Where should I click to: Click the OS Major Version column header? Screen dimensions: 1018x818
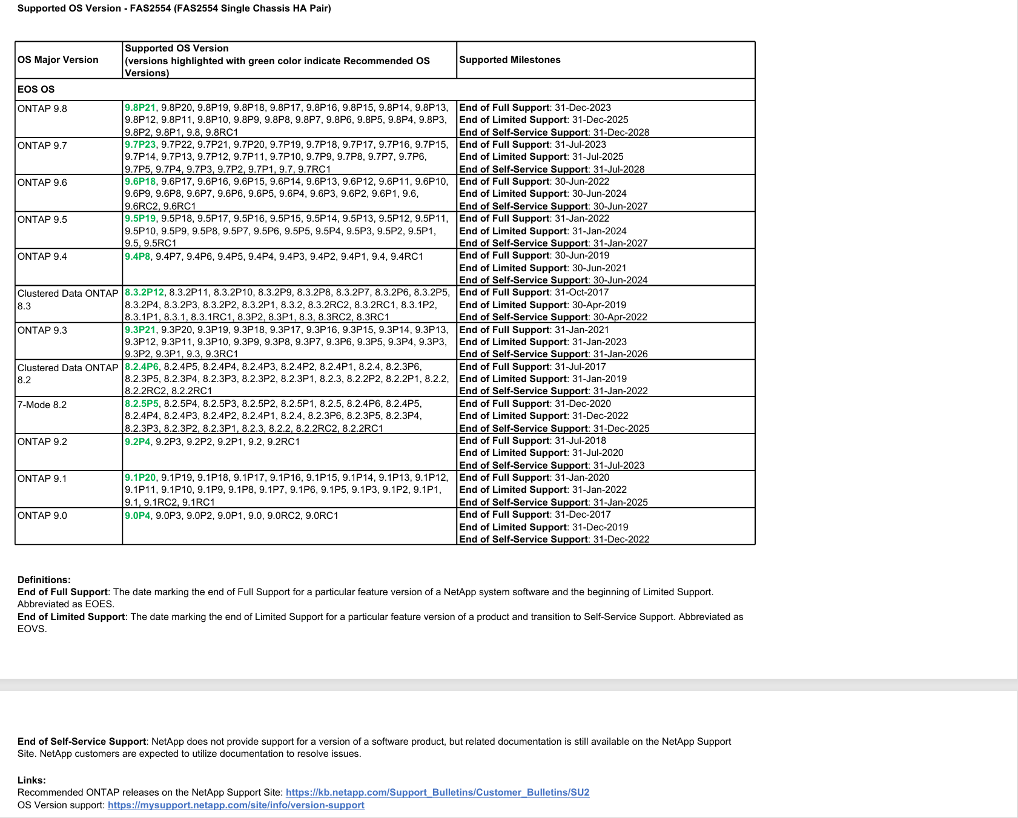coord(58,59)
